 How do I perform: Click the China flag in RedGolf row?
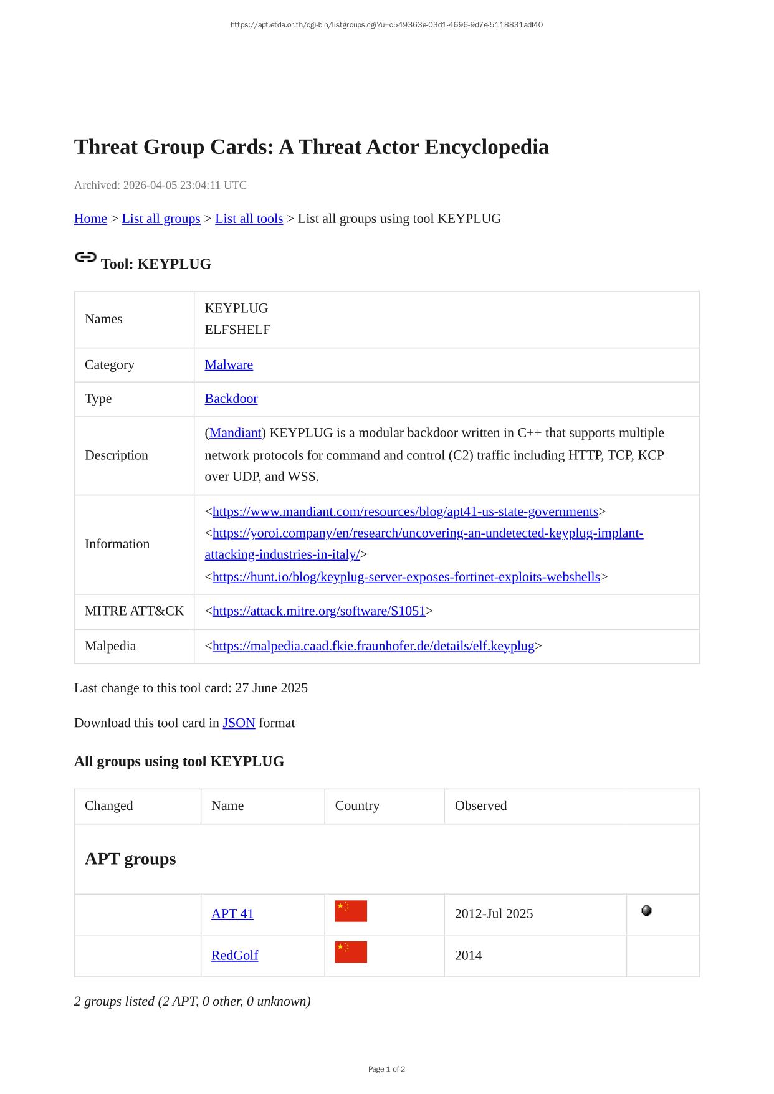(x=350, y=952)
